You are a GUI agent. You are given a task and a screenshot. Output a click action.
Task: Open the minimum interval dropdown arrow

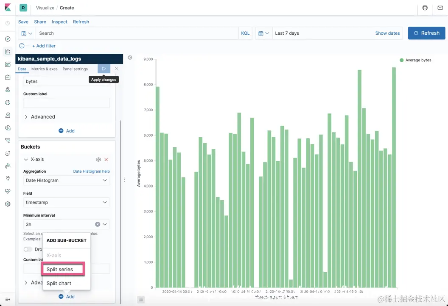[x=105, y=224]
